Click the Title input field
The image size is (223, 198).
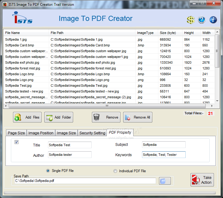click(x=70, y=145)
